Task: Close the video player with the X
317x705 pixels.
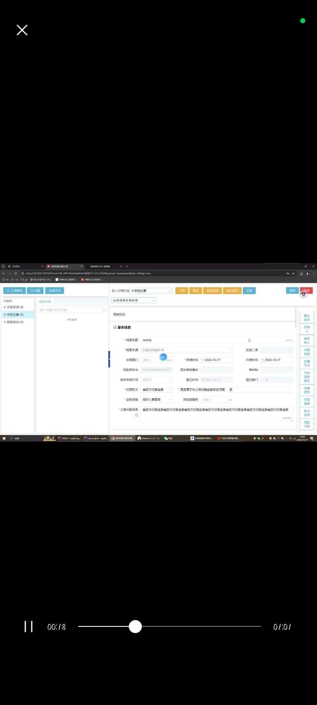Action: click(22, 30)
